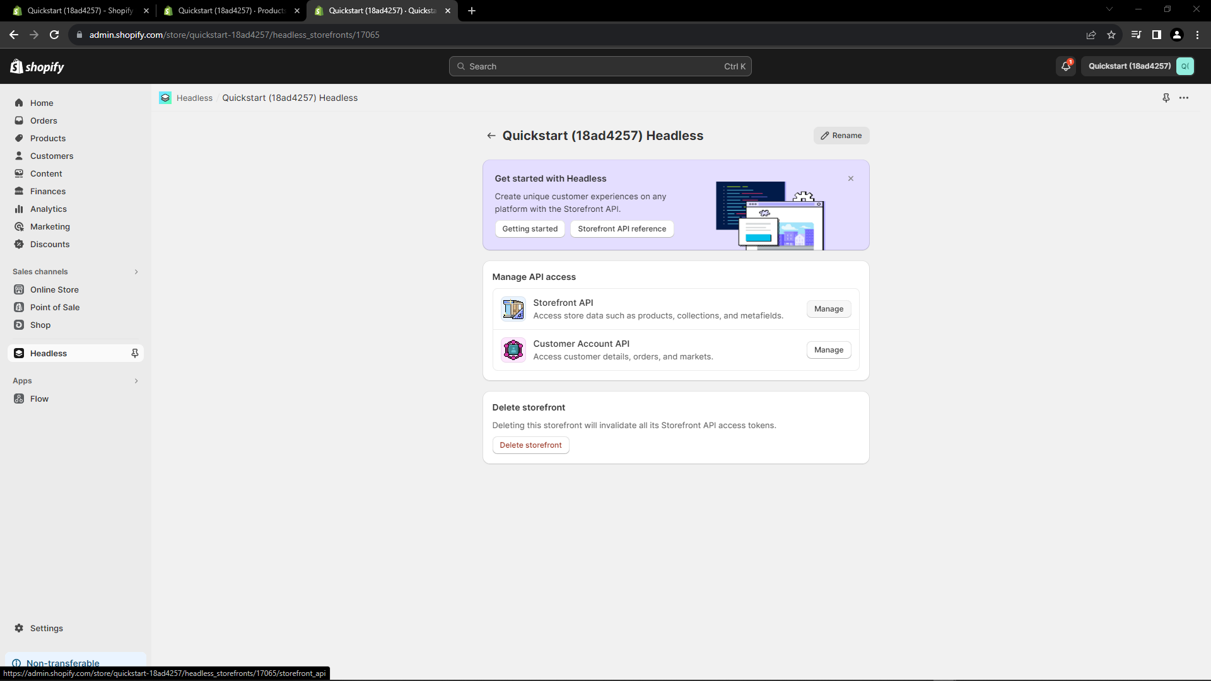View store Analytics

49,209
